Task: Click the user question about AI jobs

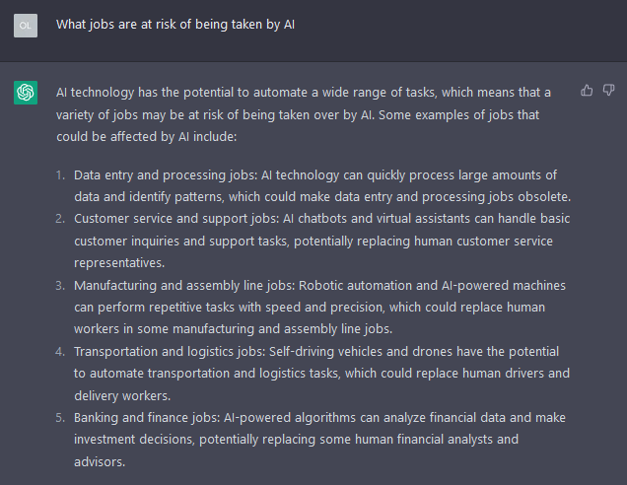Action: 175,25
